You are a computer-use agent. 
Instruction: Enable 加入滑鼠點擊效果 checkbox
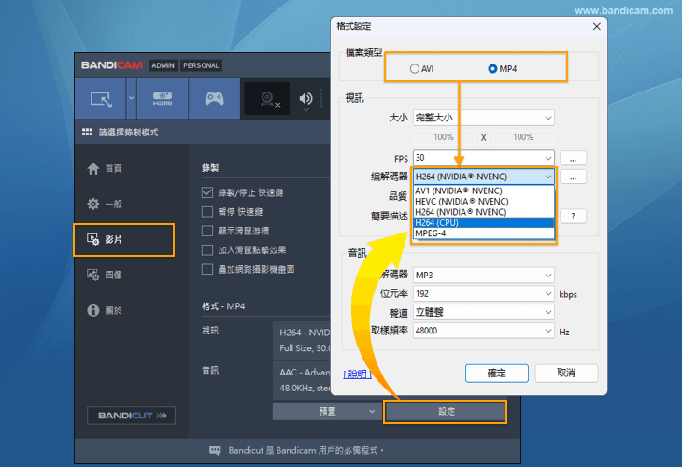point(207,250)
